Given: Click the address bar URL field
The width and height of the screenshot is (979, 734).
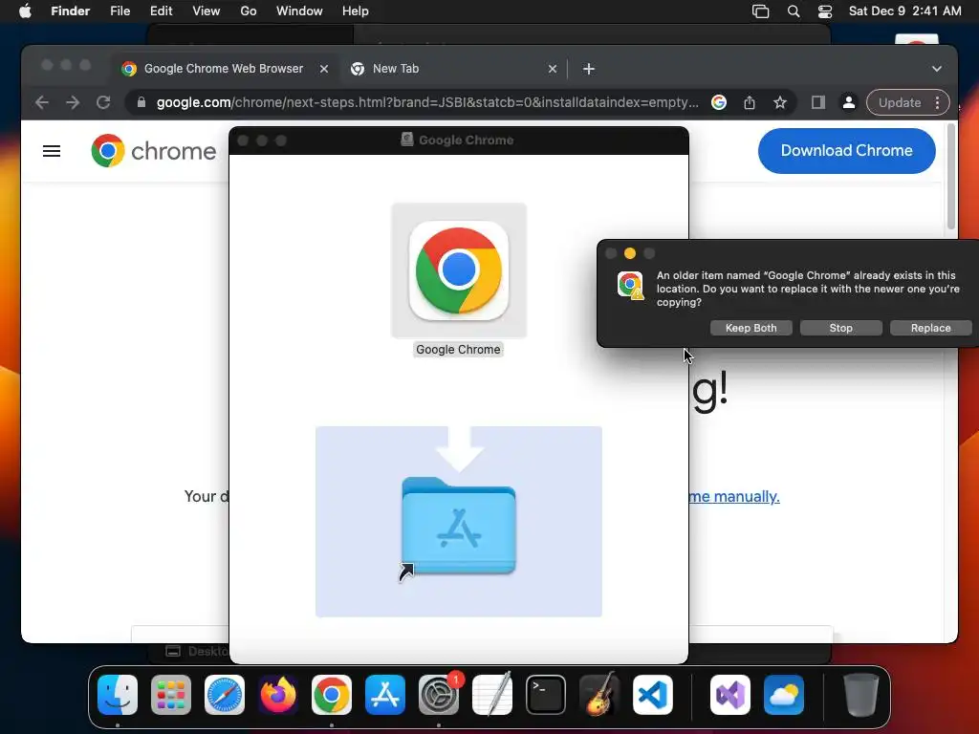Looking at the screenshot, I should 427,102.
